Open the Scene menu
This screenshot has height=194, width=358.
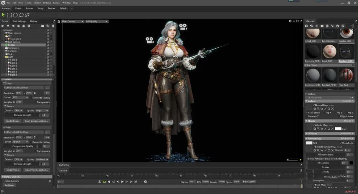28,3
